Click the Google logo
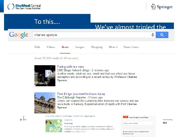Image resolution: width=182 pixels, height=137 pixels. tap(19, 35)
